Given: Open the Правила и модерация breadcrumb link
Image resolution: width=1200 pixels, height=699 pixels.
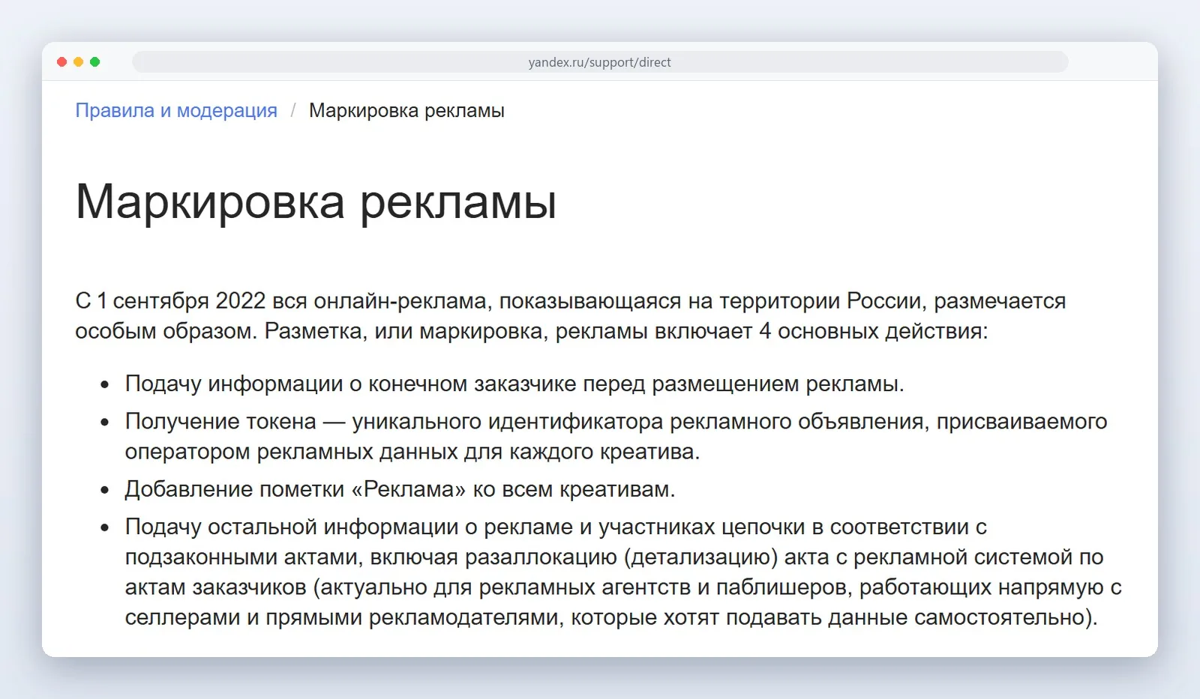Looking at the screenshot, I should pyautogui.click(x=176, y=111).
